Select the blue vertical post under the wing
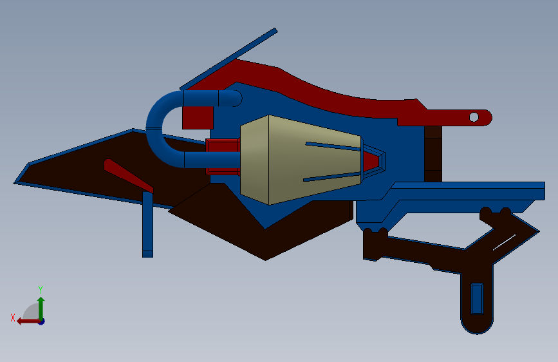 (147, 224)
